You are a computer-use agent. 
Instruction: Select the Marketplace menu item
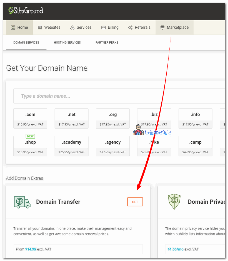coord(174,28)
